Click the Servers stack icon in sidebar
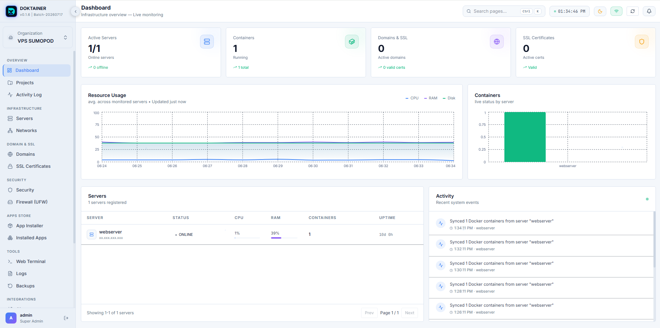Screen dimensions: 660x328 click(10, 118)
